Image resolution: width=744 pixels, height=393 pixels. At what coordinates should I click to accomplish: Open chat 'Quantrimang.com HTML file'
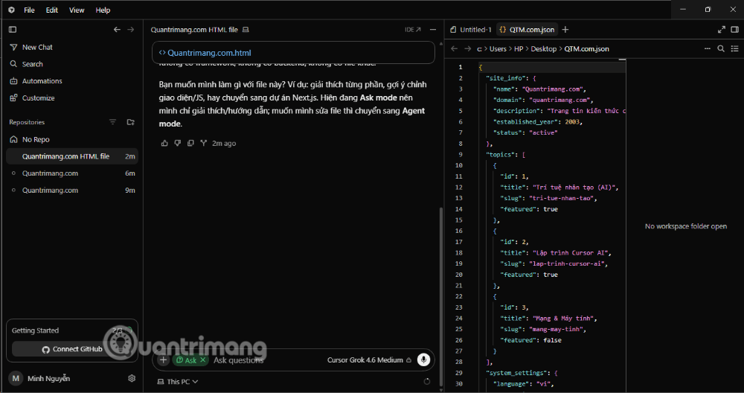72,156
